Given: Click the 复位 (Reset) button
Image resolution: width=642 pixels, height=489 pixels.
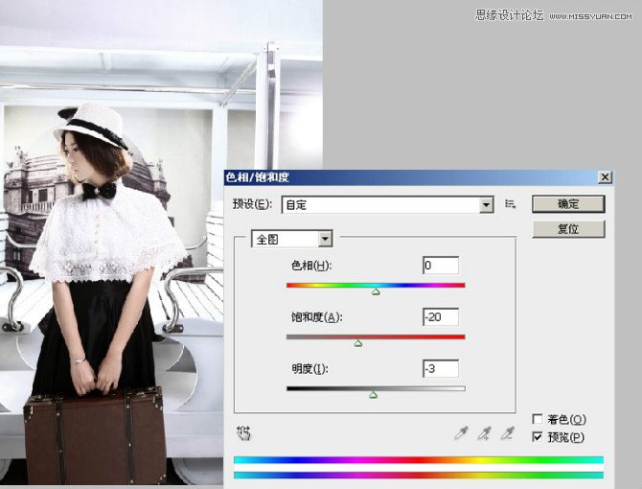Looking at the screenshot, I should [x=568, y=229].
